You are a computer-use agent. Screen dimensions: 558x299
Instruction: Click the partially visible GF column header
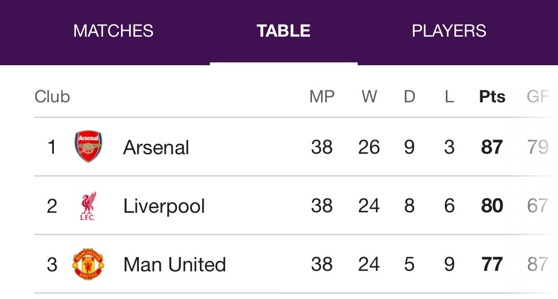(538, 97)
